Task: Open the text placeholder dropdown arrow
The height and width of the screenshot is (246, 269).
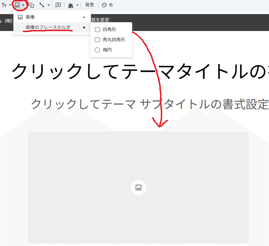Action: 10,5
